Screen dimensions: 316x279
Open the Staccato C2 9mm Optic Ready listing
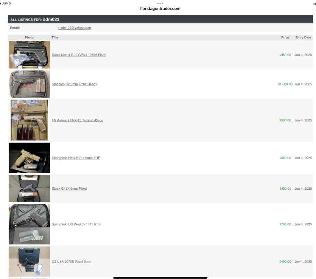pyautogui.click(x=74, y=84)
